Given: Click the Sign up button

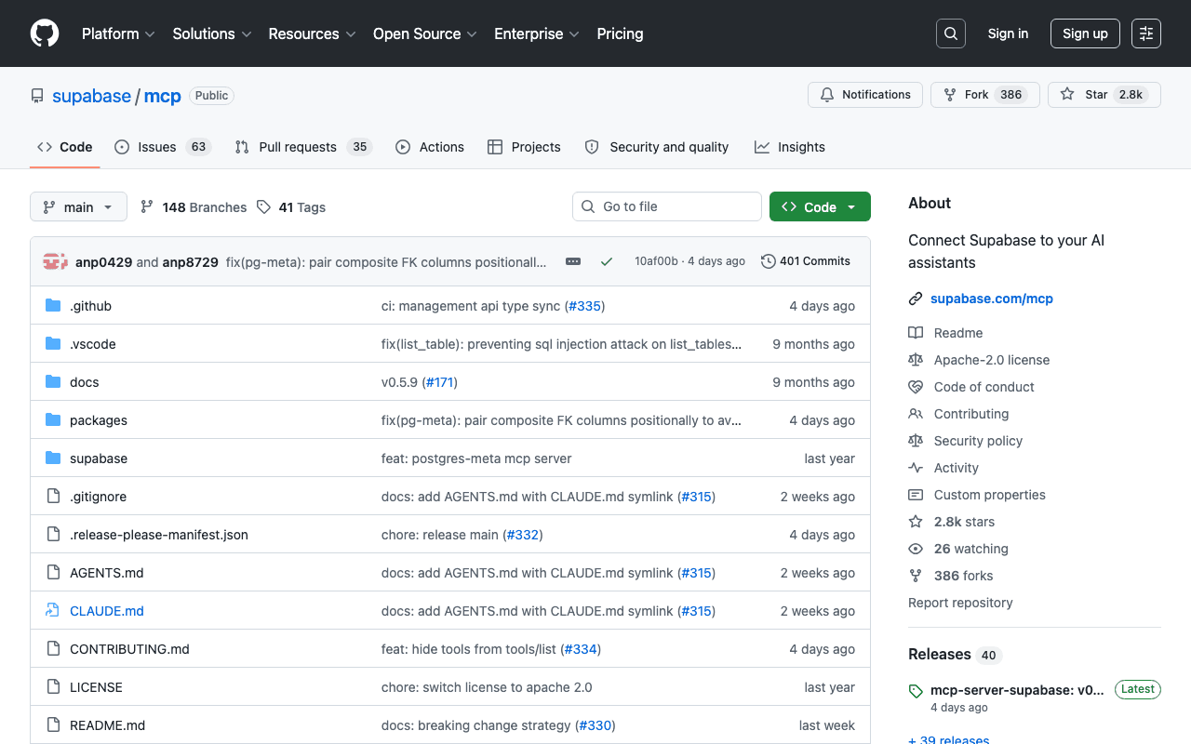Looking at the screenshot, I should pos(1085,33).
